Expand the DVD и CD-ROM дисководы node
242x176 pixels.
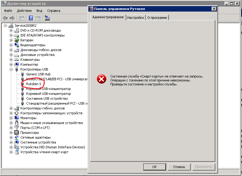click(11, 30)
